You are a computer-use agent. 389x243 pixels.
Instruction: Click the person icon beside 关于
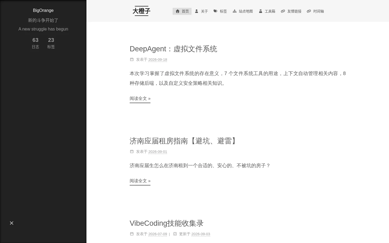pos(197,11)
